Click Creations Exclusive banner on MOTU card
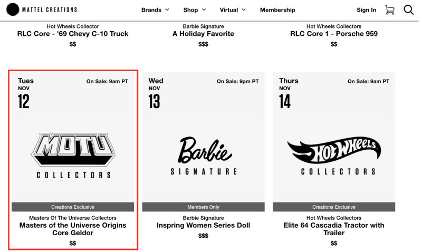Screen dimensions: 422x252 [73, 207]
